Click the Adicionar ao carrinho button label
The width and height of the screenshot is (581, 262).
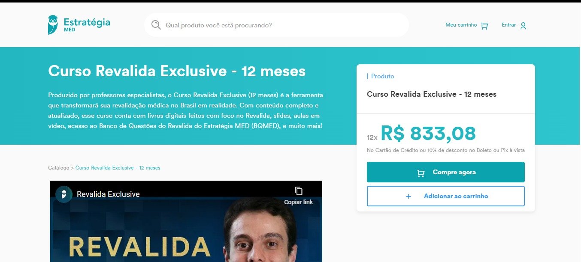click(456, 196)
